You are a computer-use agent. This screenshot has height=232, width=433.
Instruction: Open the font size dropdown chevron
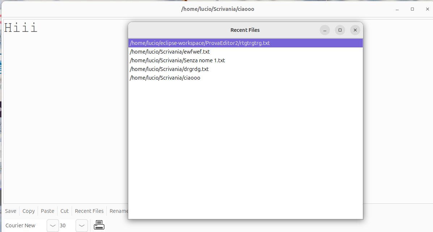[81, 225]
